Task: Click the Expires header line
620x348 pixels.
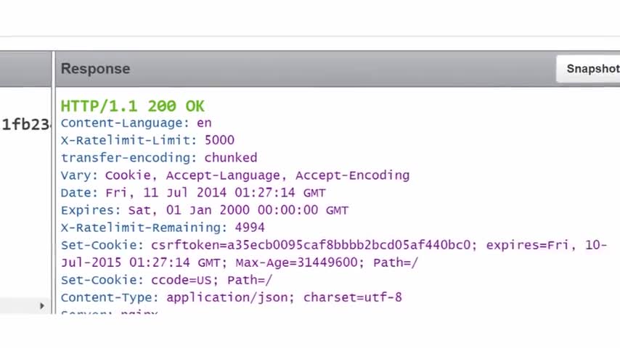Action: (x=205, y=210)
